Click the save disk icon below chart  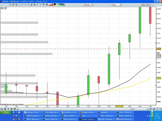tap(11, 109)
